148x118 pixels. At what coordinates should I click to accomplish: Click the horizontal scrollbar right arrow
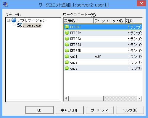point(139,99)
